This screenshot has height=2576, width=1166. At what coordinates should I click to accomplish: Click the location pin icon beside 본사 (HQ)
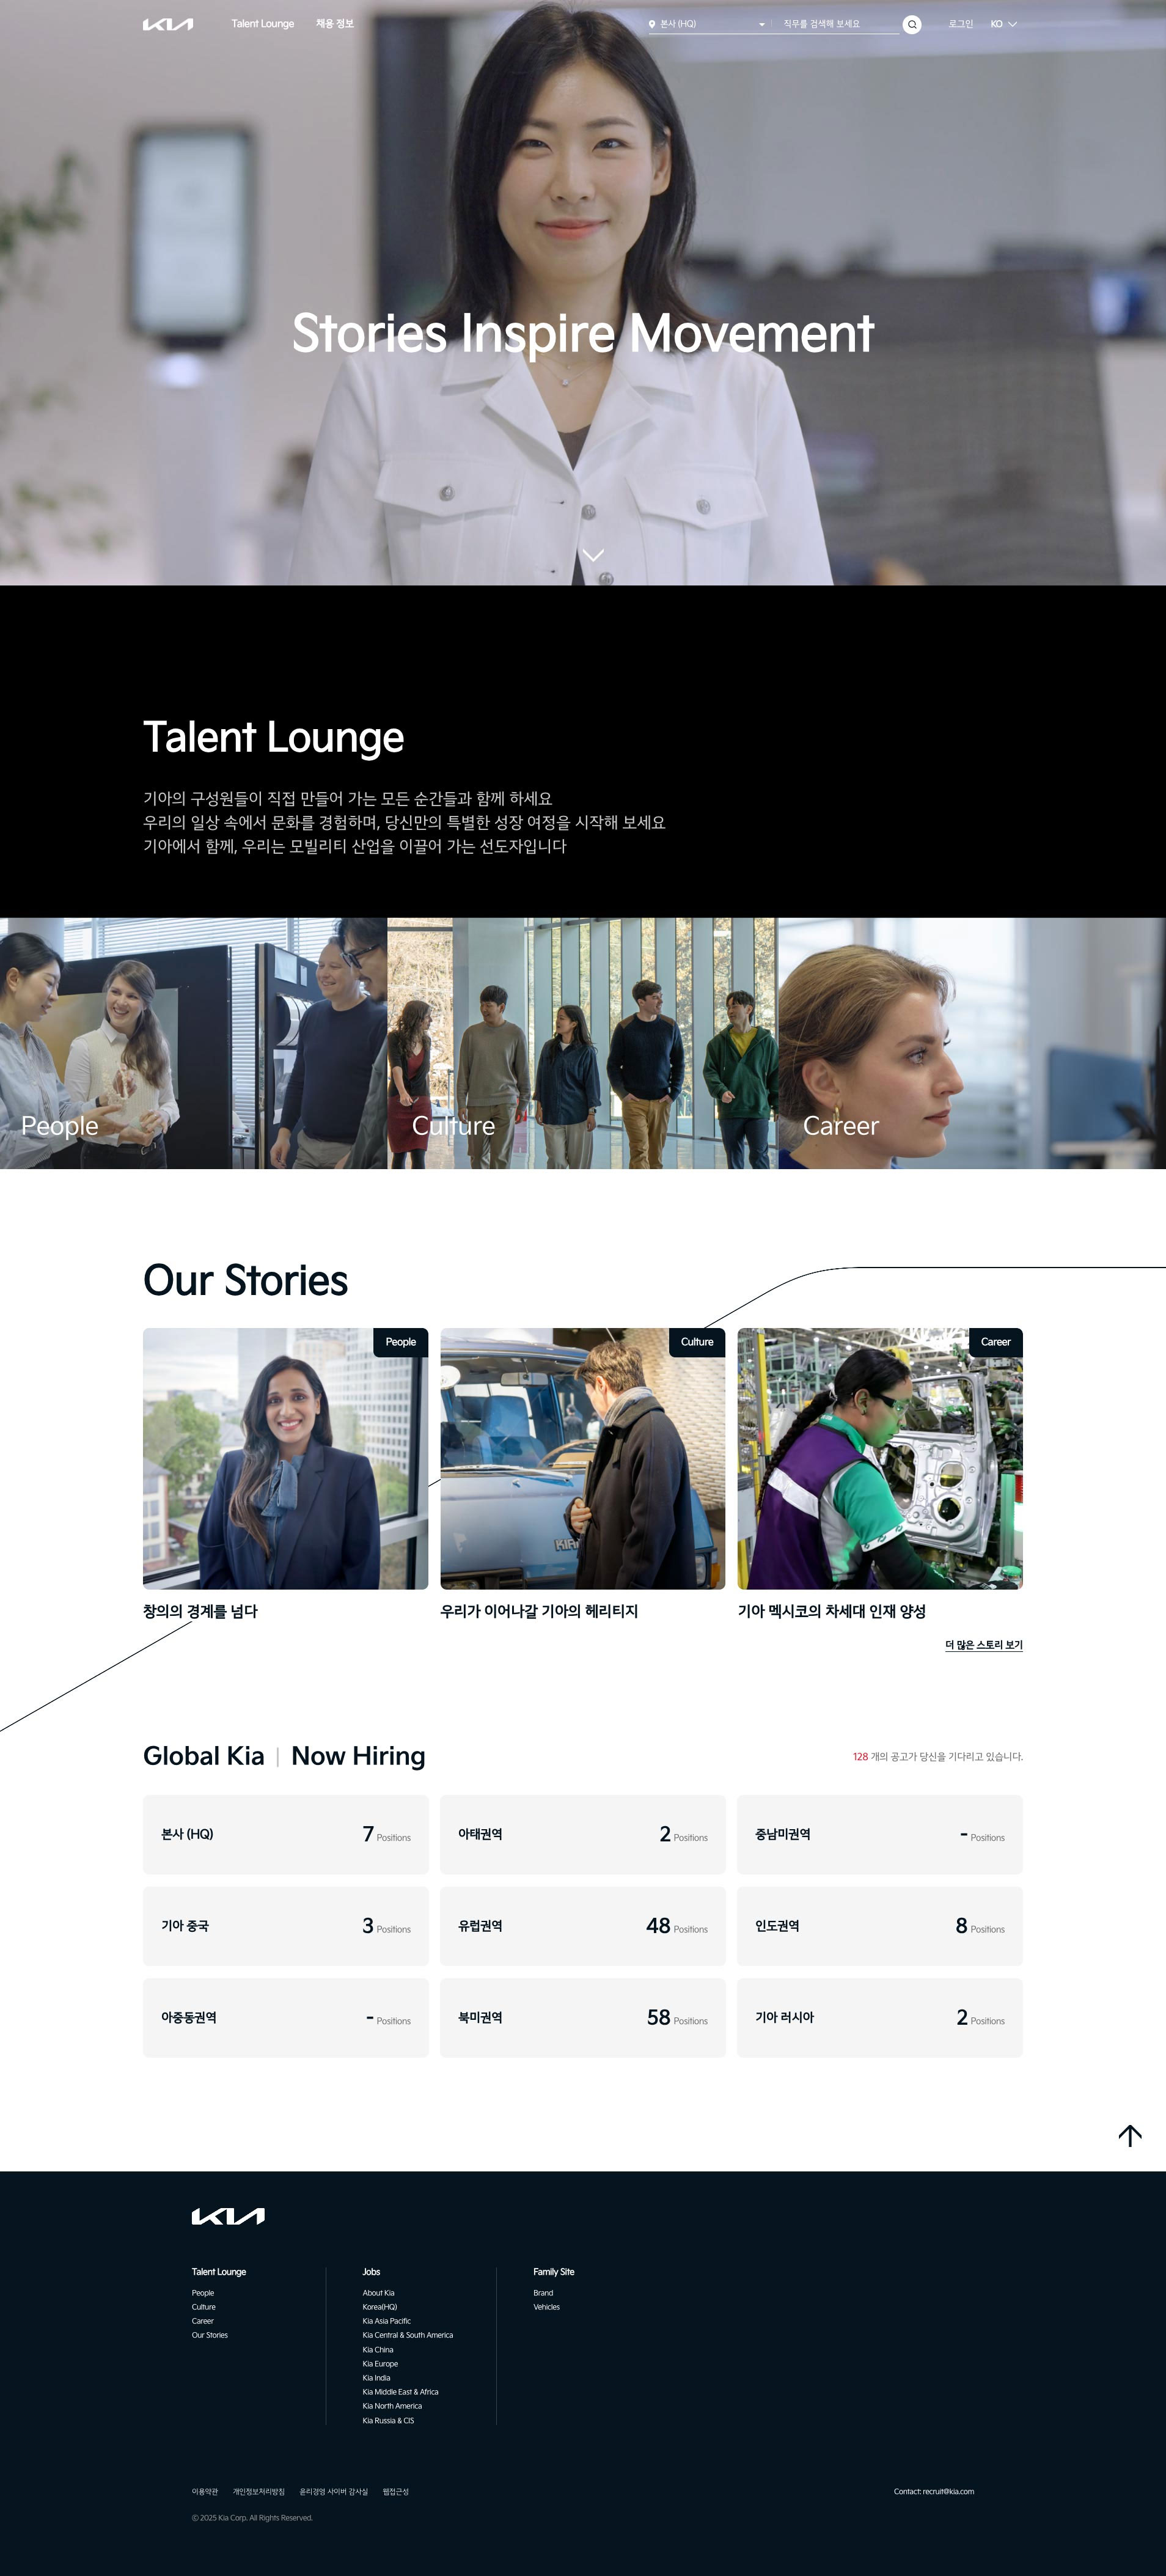(652, 24)
